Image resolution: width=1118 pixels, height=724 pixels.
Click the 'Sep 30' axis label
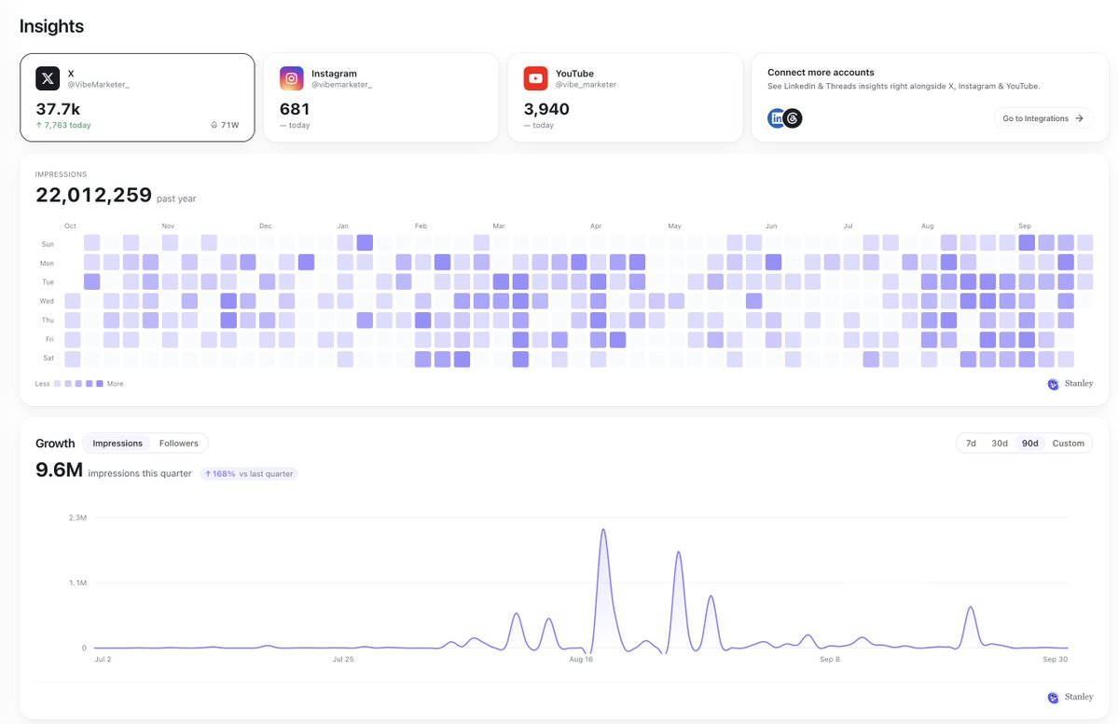1056,659
